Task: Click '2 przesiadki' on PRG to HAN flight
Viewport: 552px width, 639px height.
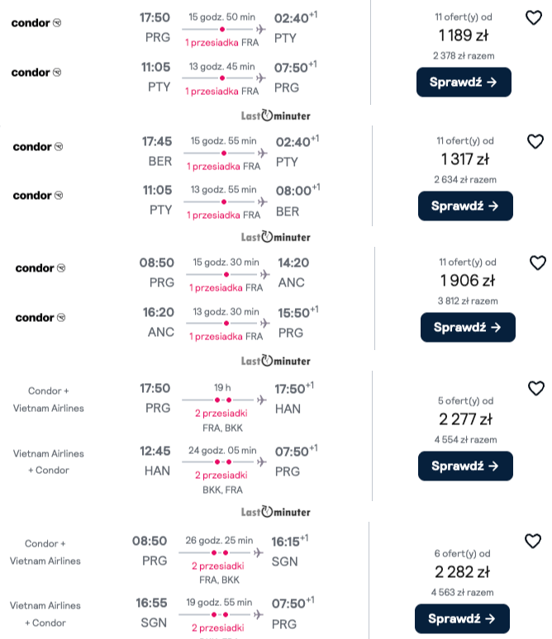Action: [221, 414]
